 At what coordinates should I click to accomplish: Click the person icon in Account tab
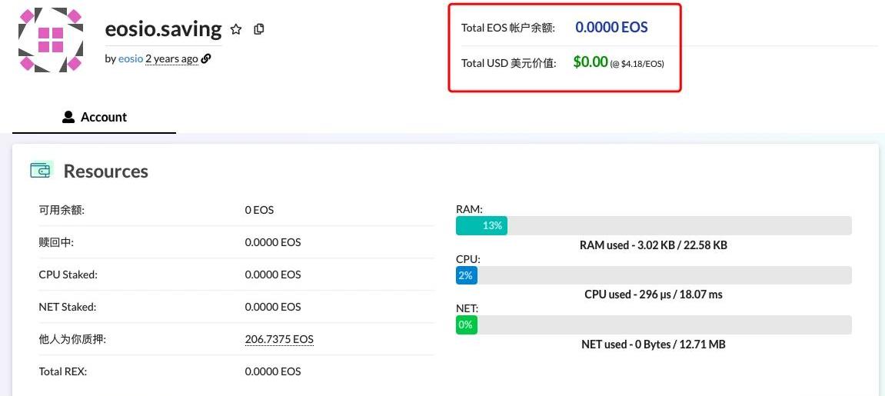(68, 117)
